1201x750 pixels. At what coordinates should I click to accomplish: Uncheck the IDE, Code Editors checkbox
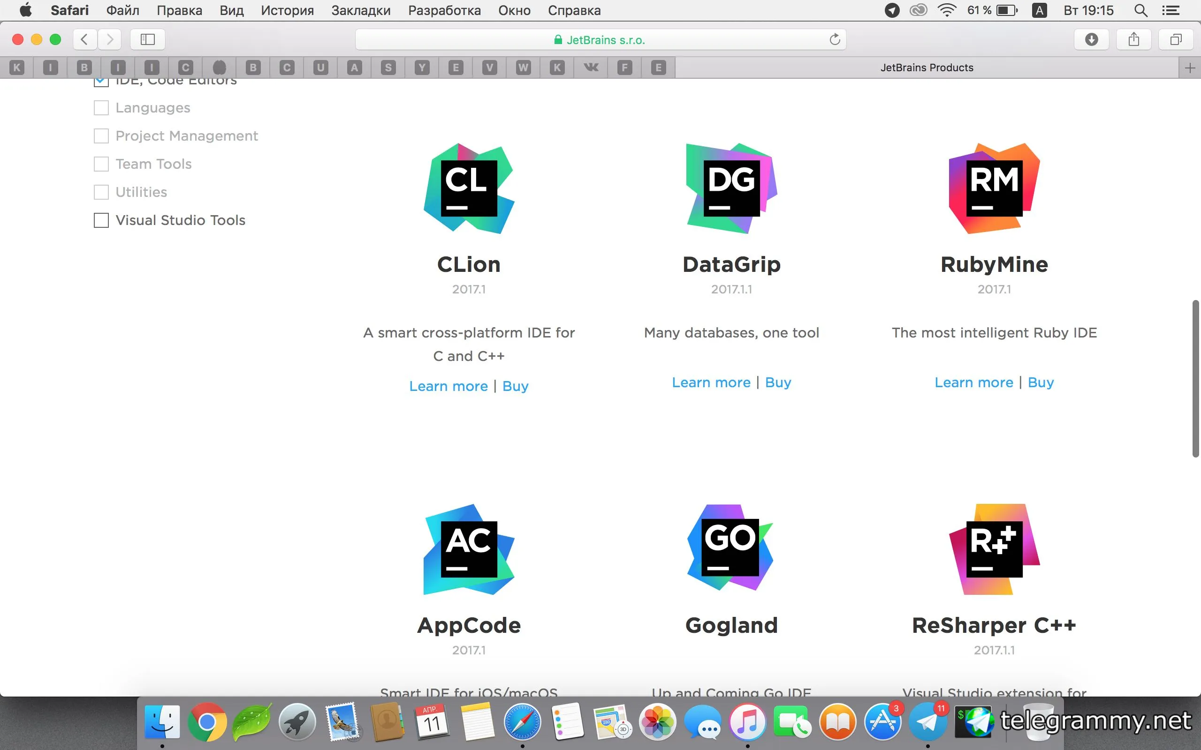coord(101,82)
